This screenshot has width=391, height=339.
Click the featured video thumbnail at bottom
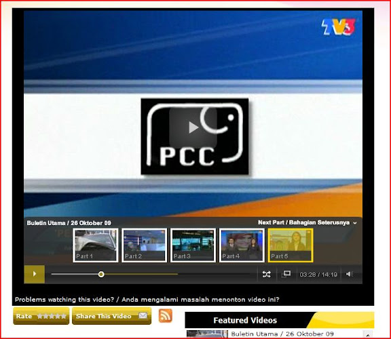tap(207, 334)
